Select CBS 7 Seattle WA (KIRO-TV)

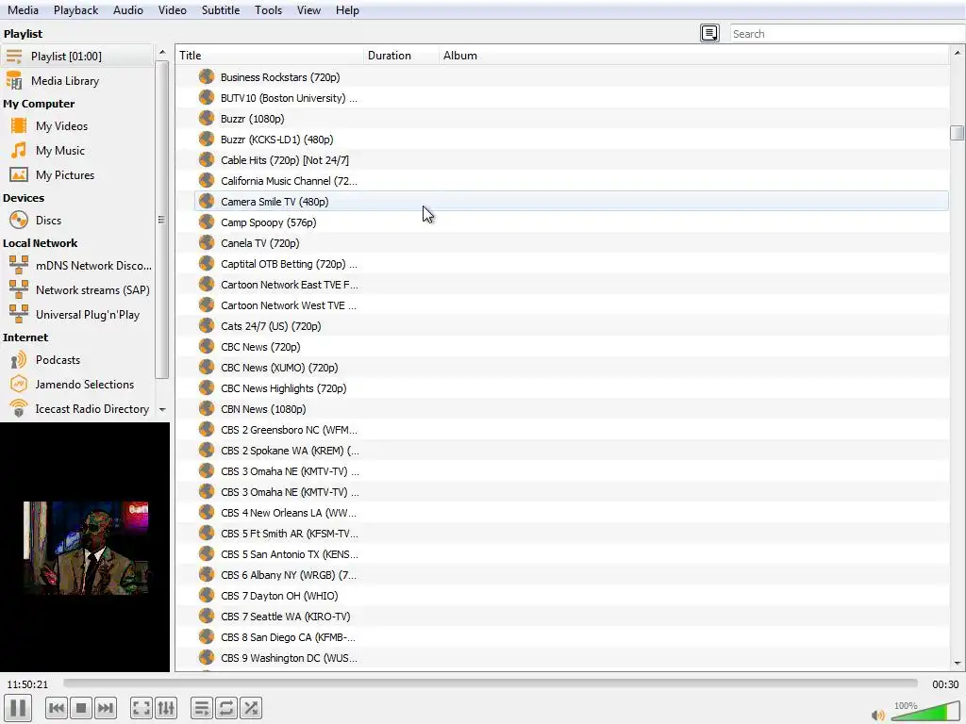click(571, 617)
